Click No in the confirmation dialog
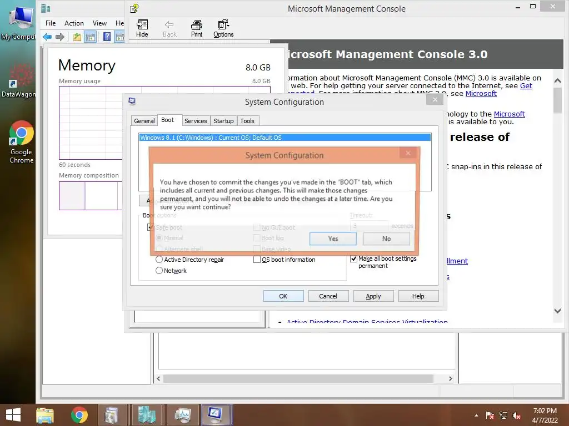Image resolution: width=569 pixels, height=426 pixels. click(387, 239)
